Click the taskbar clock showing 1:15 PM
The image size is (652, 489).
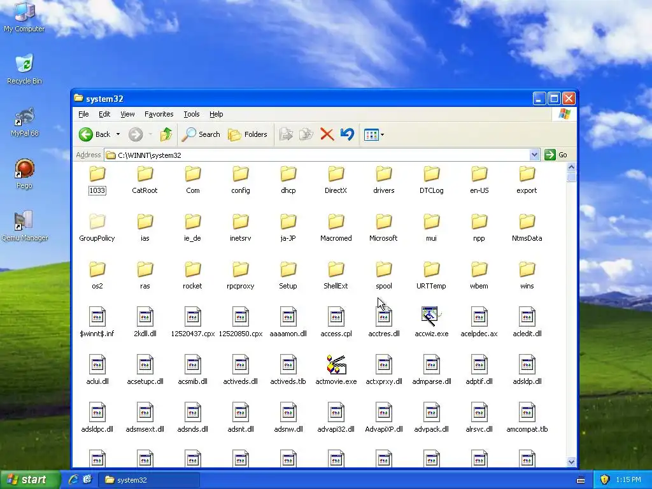point(628,479)
